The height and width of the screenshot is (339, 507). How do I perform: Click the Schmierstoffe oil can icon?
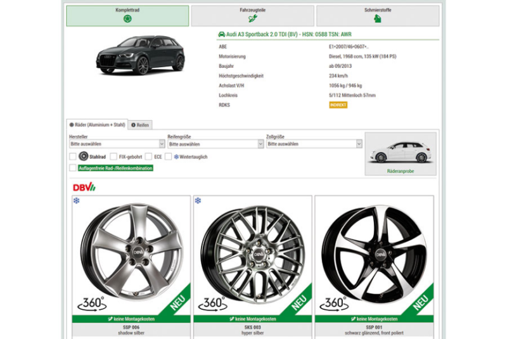pos(377,19)
